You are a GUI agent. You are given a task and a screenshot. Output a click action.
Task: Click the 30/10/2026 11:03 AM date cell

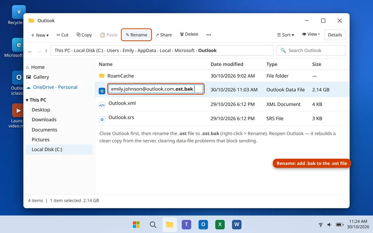[x=234, y=90]
